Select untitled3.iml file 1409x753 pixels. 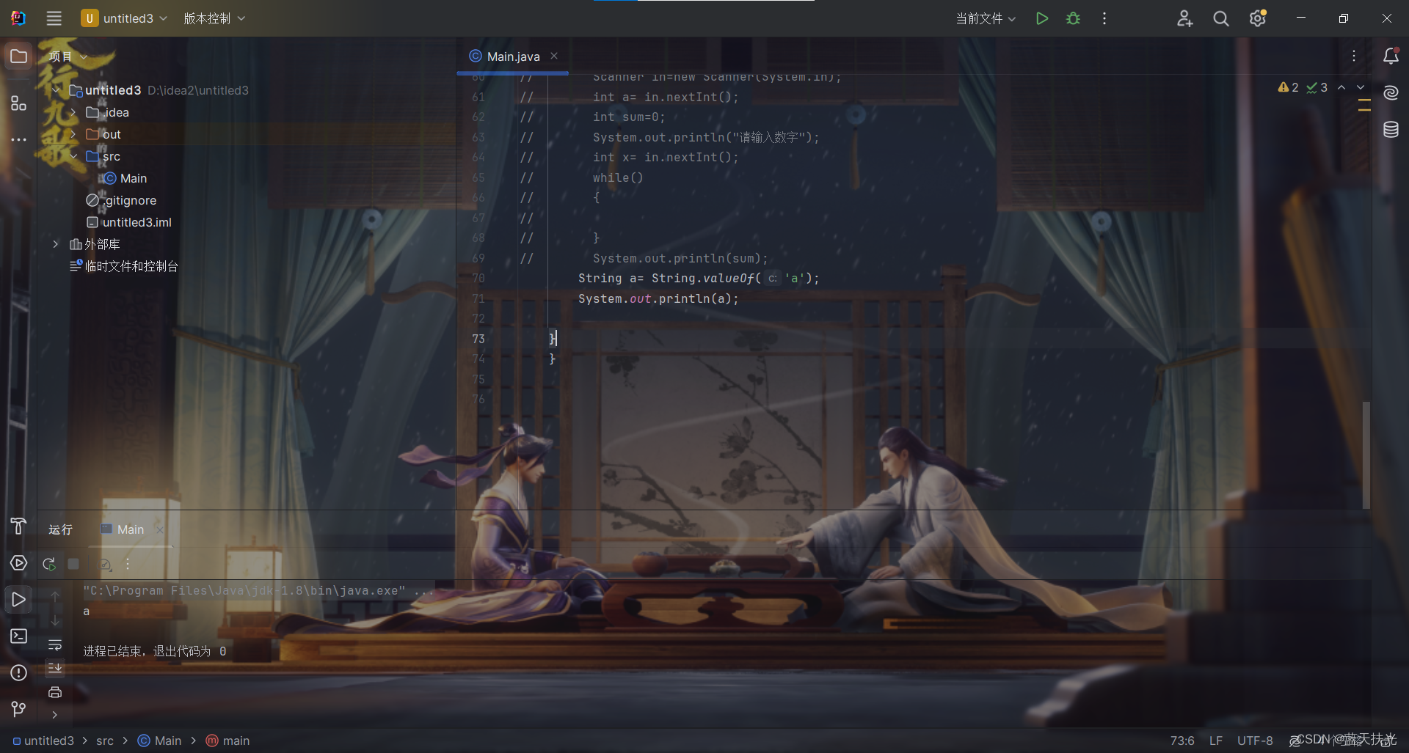coord(129,222)
